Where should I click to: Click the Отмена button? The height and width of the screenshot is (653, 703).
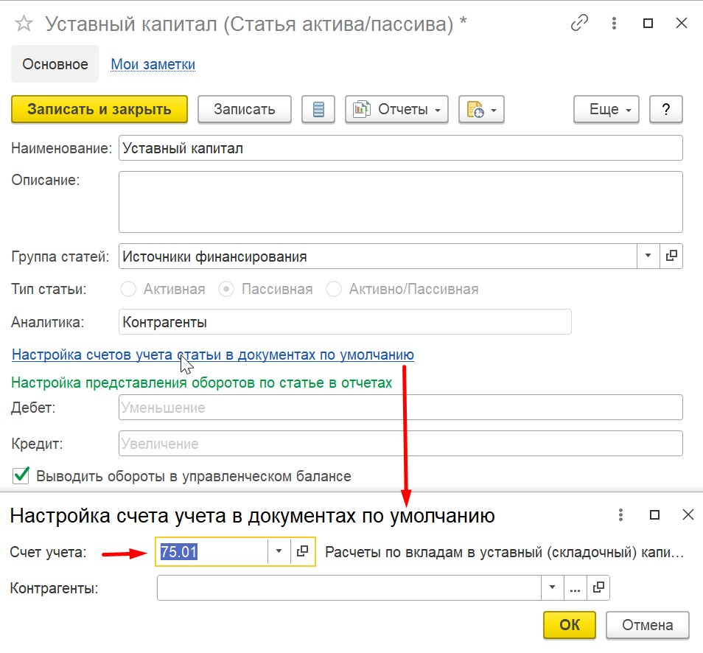click(648, 625)
